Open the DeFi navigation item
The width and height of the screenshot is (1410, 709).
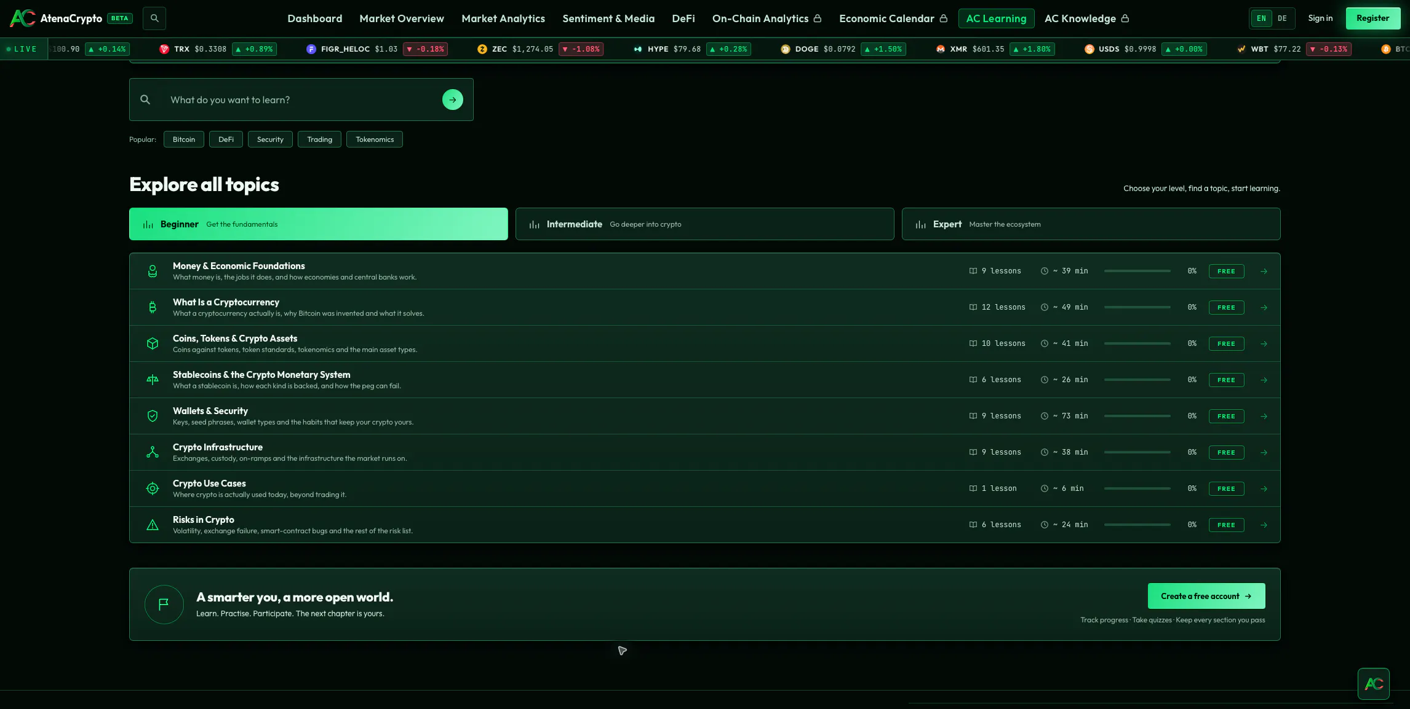pos(683,18)
